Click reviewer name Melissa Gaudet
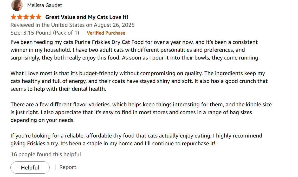This screenshot has width=298, height=177. click(x=44, y=5)
